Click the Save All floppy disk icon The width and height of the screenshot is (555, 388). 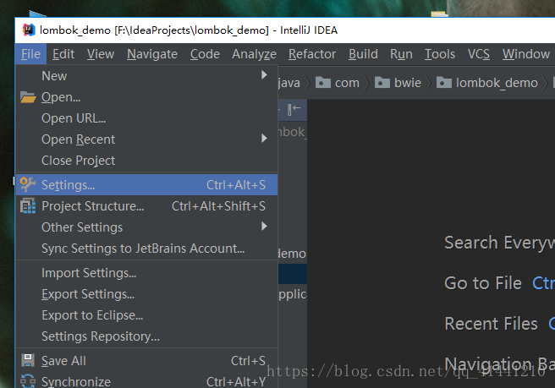pyautogui.click(x=28, y=360)
